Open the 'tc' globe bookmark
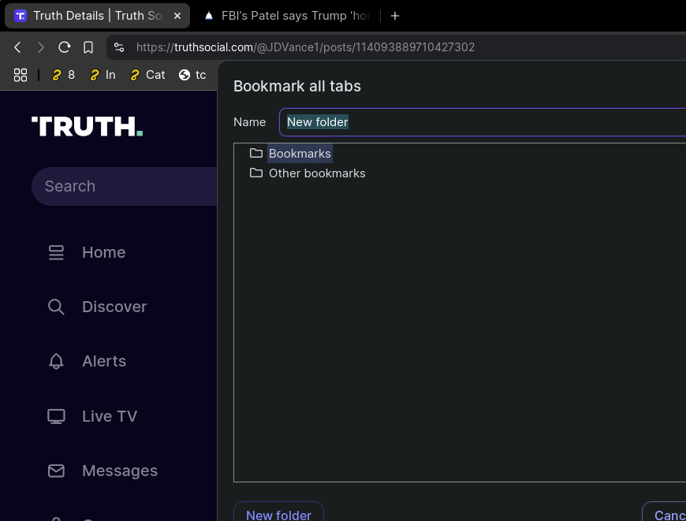This screenshot has height=521, width=686. pos(192,75)
